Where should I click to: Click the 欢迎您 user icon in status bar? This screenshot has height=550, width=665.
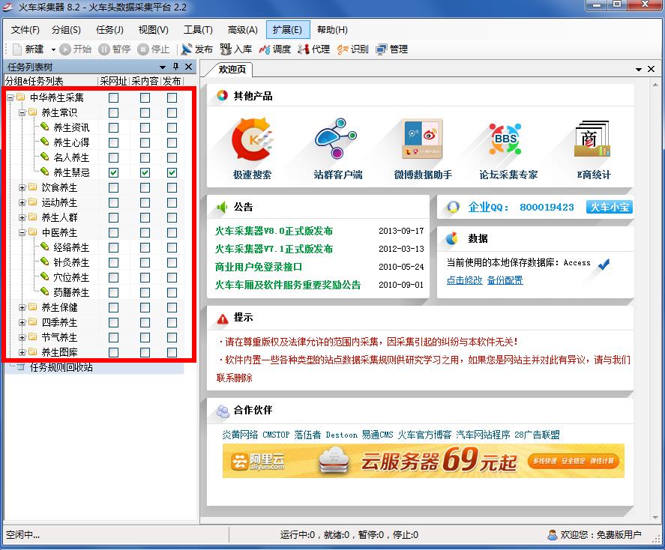point(552,535)
